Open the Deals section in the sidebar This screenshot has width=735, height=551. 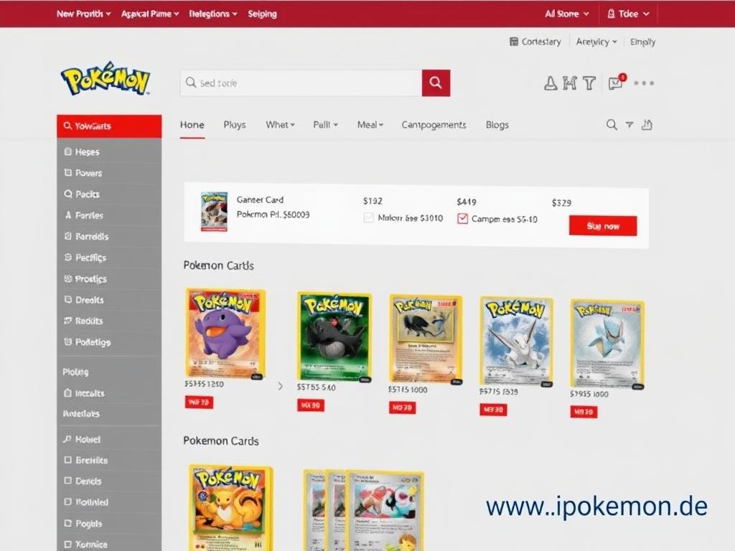click(x=83, y=300)
